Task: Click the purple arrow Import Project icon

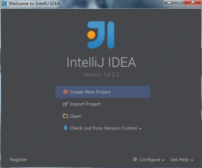Action: [65, 104]
